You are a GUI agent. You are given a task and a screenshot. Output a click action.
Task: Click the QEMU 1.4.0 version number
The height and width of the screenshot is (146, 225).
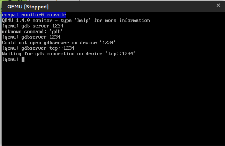point(23,21)
